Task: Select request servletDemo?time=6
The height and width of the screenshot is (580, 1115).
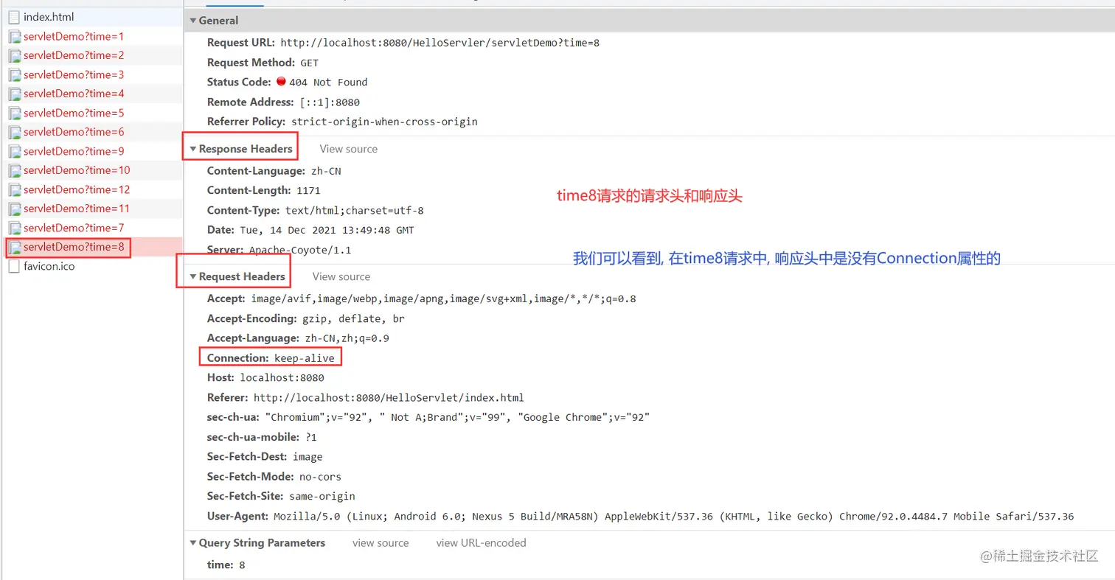Action: tap(91, 132)
